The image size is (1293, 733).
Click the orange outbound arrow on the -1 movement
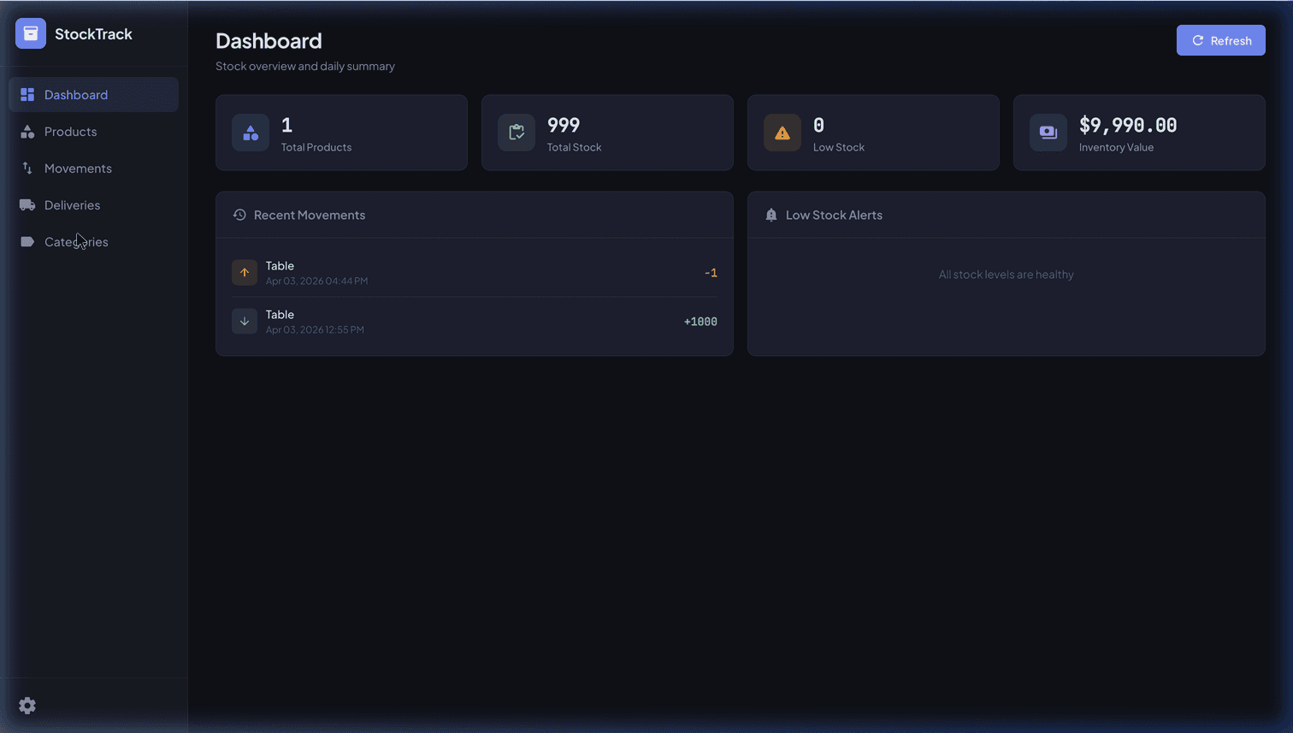pos(245,272)
